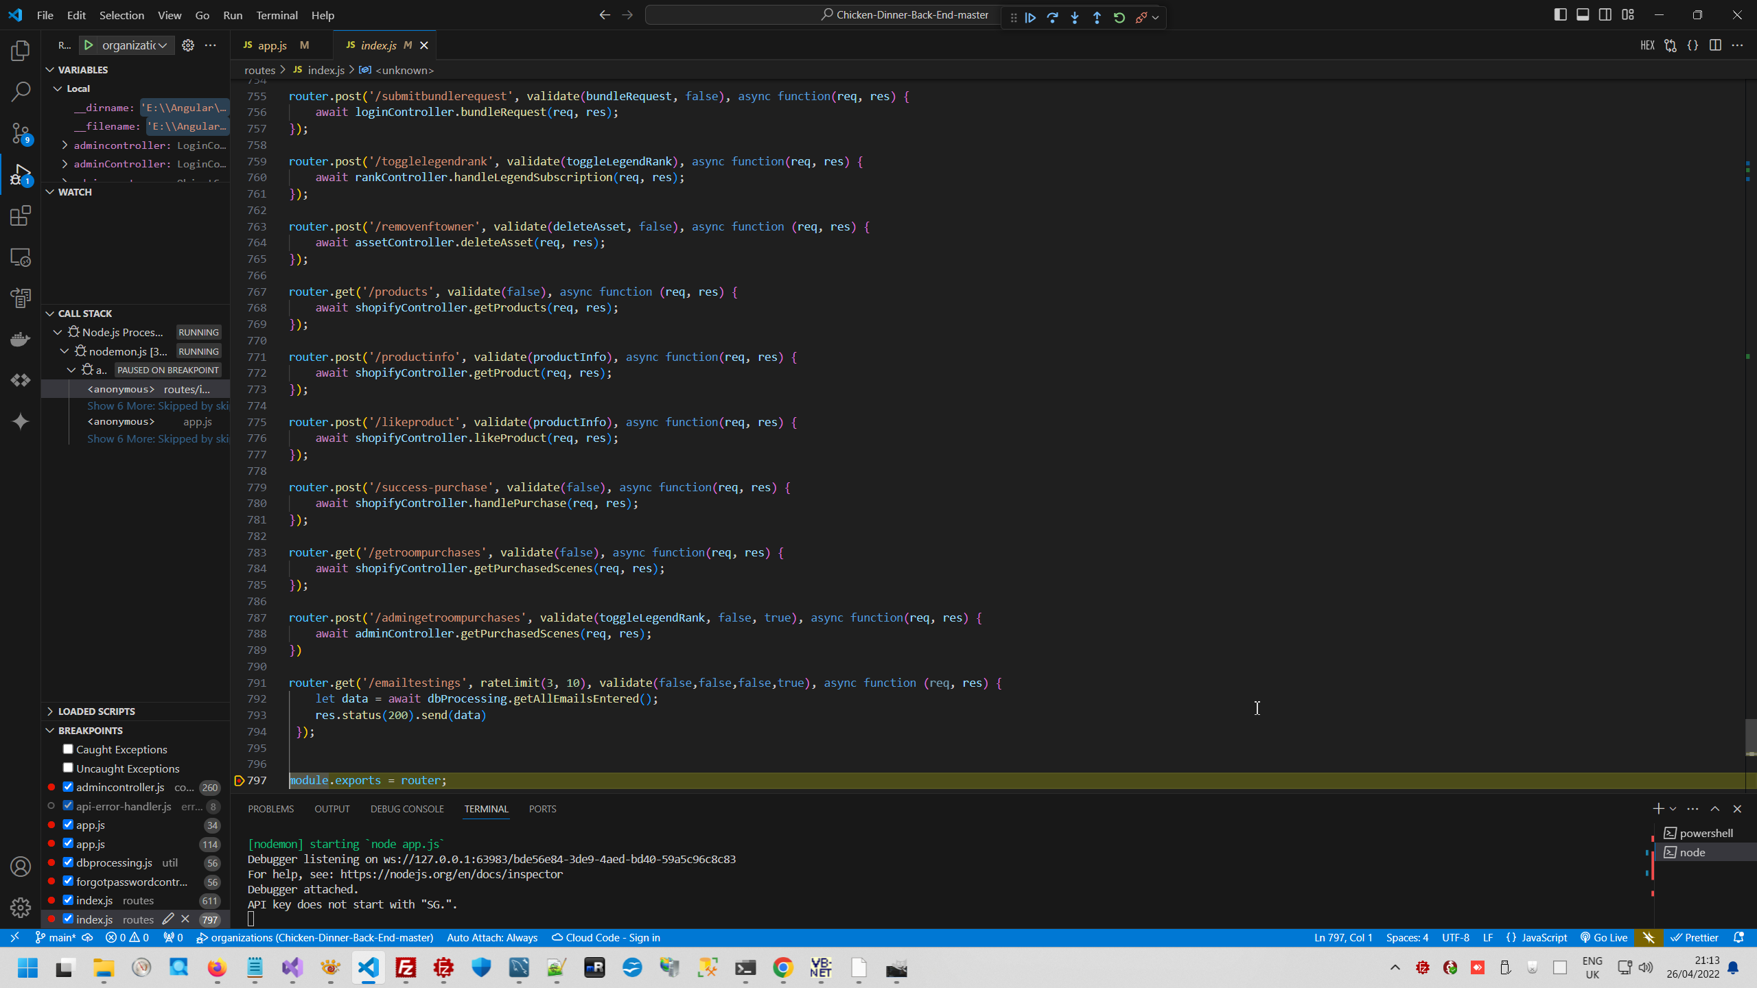
Task: Click the debug Step Over icon
Action: coord(1052,18)
